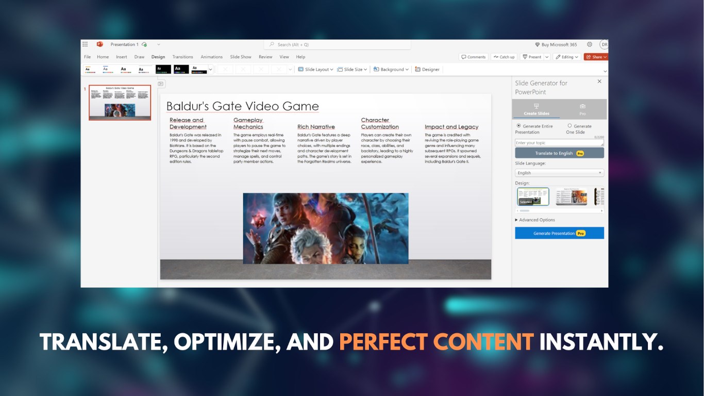The height and width of the screenshot is (396, 704).
Task: Expand the document title chevron
Action: pos(159,44)
